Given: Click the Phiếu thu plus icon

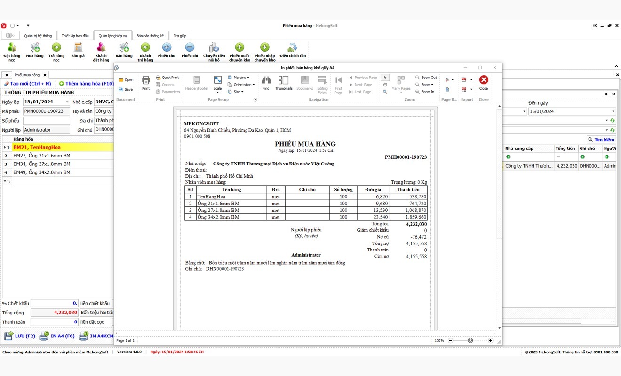Looking at the screenshot, I should [167, 48].
